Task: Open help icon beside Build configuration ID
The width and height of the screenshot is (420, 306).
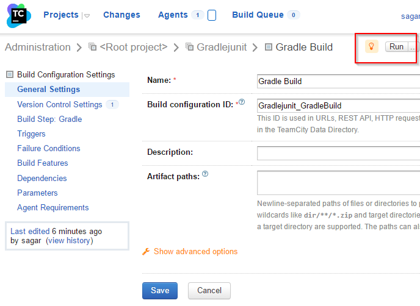Action: pyautogui.click(x=242, y=102)
